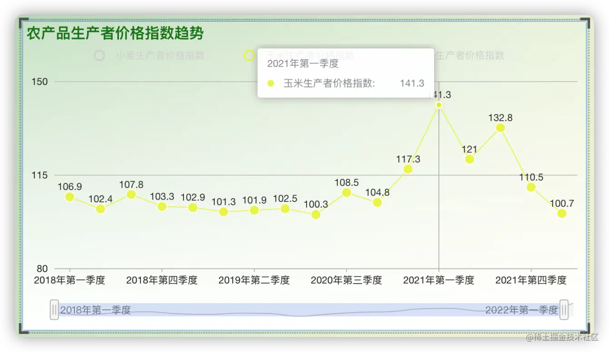Select the data point labeled 100.7
609x352 pixels.
562,213
